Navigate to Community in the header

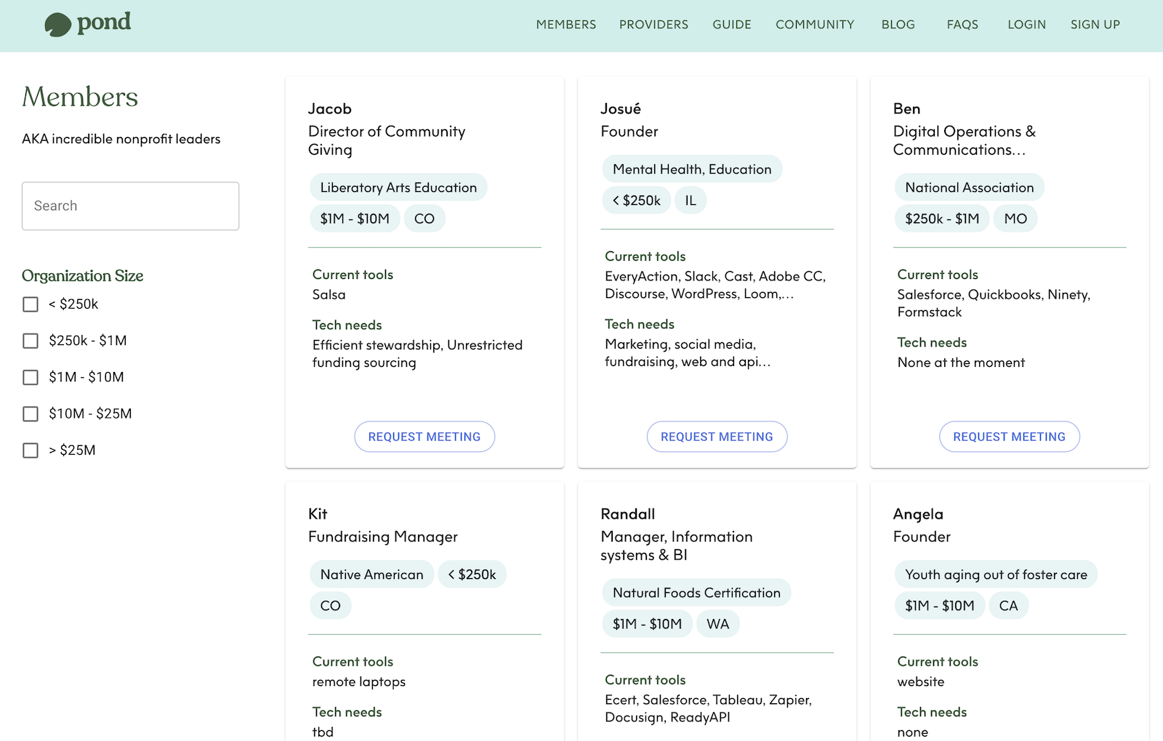(x=815, y=25)
